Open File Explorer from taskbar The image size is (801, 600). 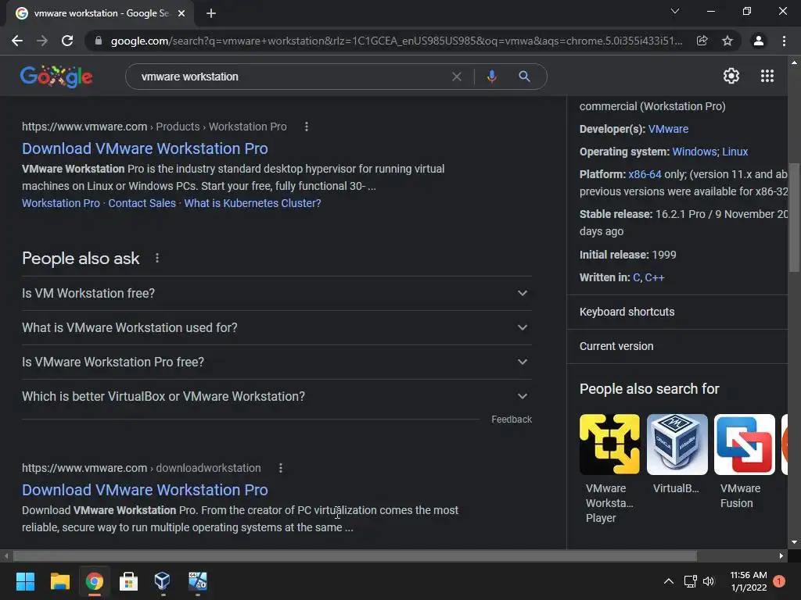tap(59, 581)
